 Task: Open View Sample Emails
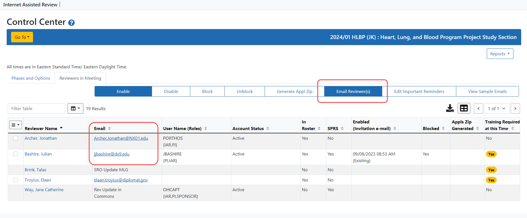487,91
